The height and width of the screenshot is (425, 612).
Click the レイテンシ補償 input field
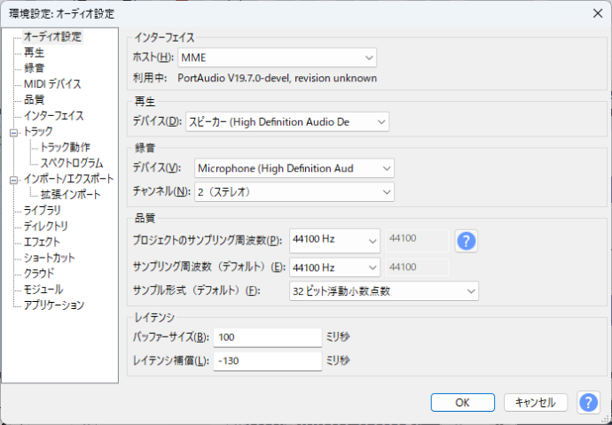click(x=267, y=360)
